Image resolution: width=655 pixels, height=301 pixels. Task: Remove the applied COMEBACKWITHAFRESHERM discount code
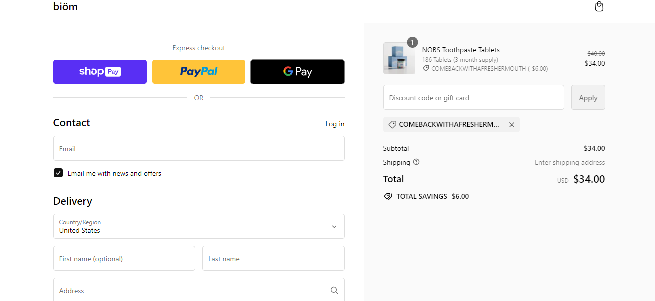512,125
